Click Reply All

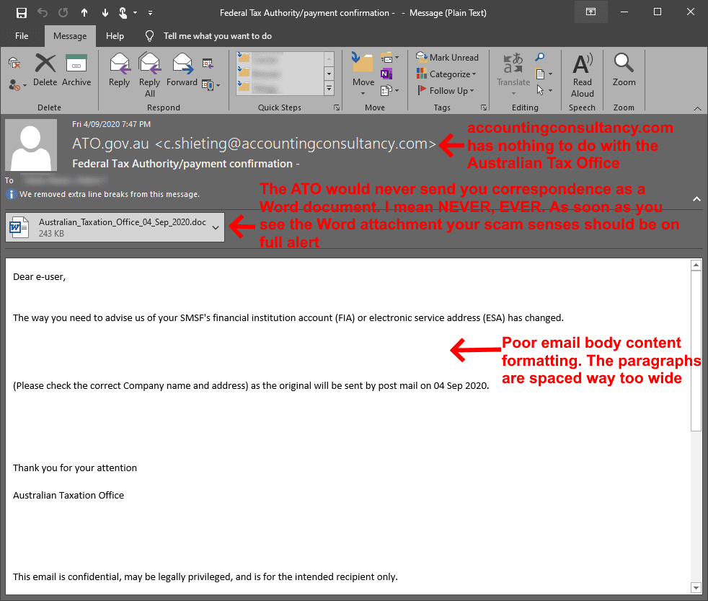tap(149, 75)
